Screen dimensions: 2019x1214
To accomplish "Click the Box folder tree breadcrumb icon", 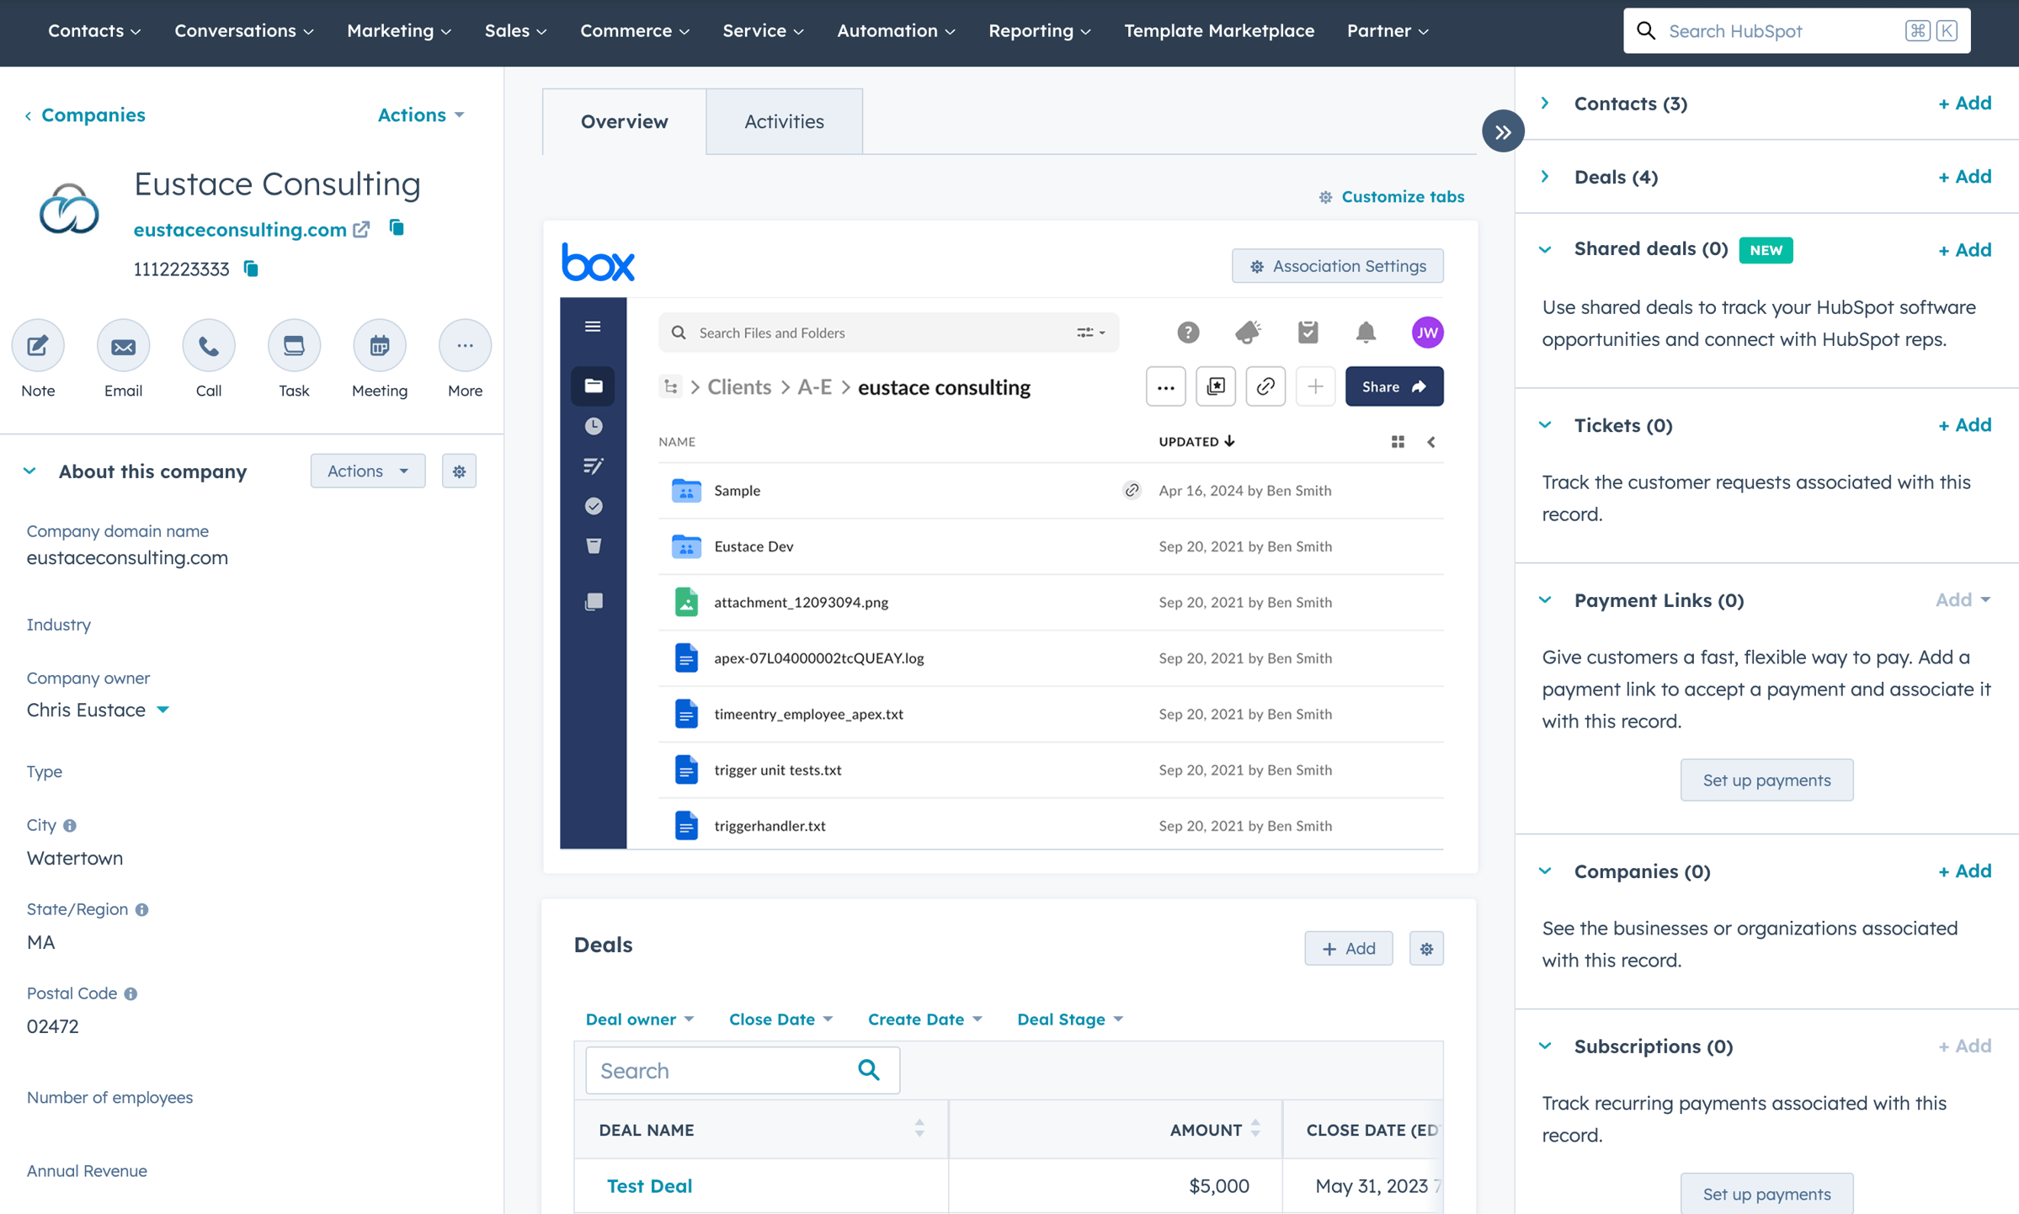I will (x=670, y=386).
